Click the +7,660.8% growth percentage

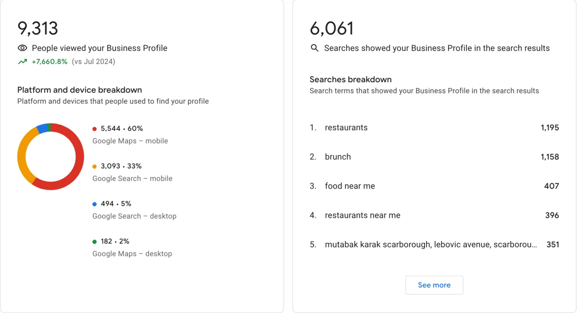point(50,62)
